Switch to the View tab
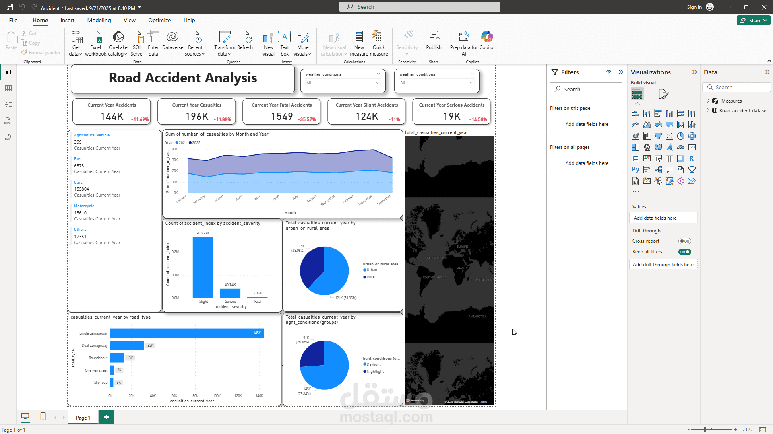The height and width of the screenshot is (434, 773). (130, 20)
